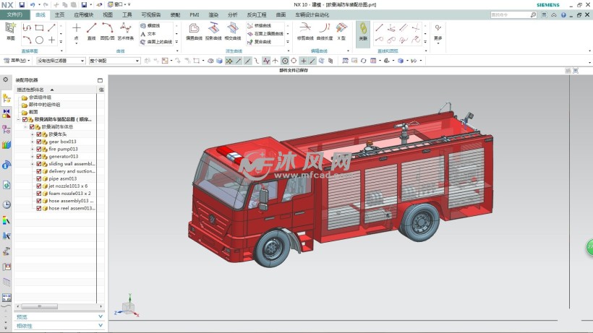Switch to the Tools (工具) ribbon tab
The height and width of the screenshot is (333, 593).
point(127,14)
